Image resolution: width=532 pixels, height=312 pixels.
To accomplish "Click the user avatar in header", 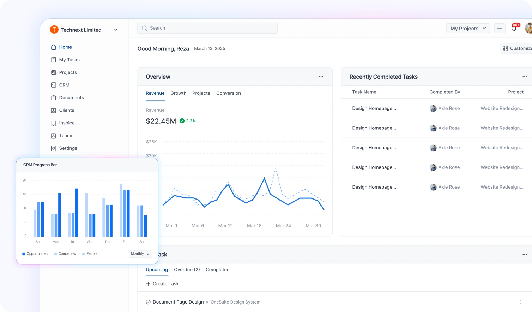I will coord(528,28).
